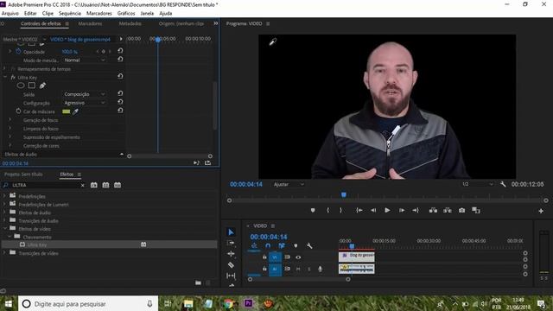Image resolution: width=553 pixels, height=311 pixels.
Task: Expand the Remapeamento de tempo effect
Action: pyautogui.click(x=4, y=69)
